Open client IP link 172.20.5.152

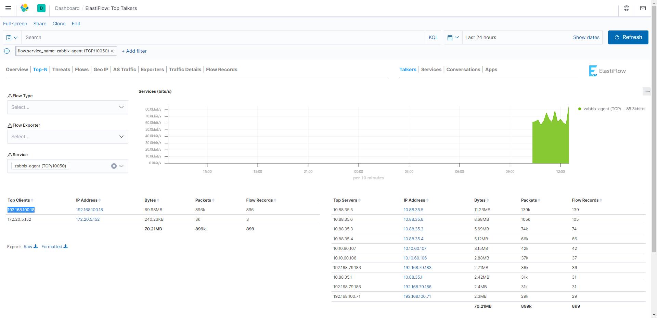click(x=88, y=219)
